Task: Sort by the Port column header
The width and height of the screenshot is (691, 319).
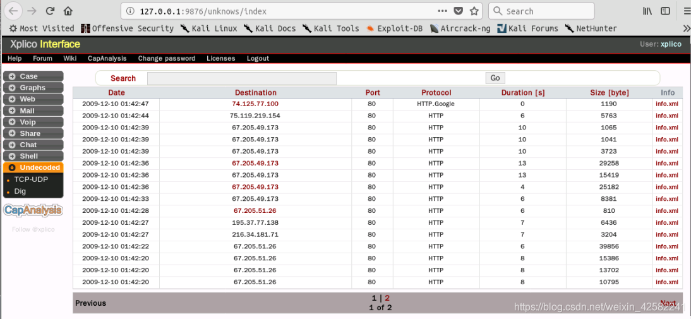Action: [373, 92]
